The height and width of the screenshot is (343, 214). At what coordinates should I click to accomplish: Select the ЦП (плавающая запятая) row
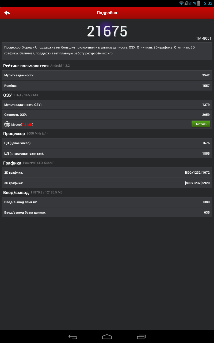coord(107,154)
